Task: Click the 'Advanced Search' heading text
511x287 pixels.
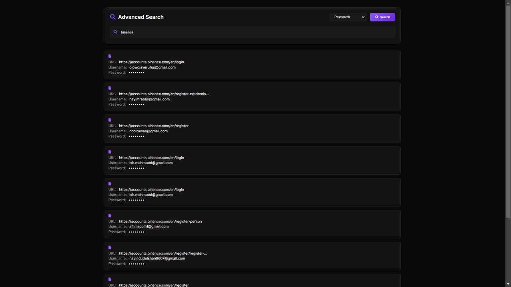Action: (x=141, y=17)
